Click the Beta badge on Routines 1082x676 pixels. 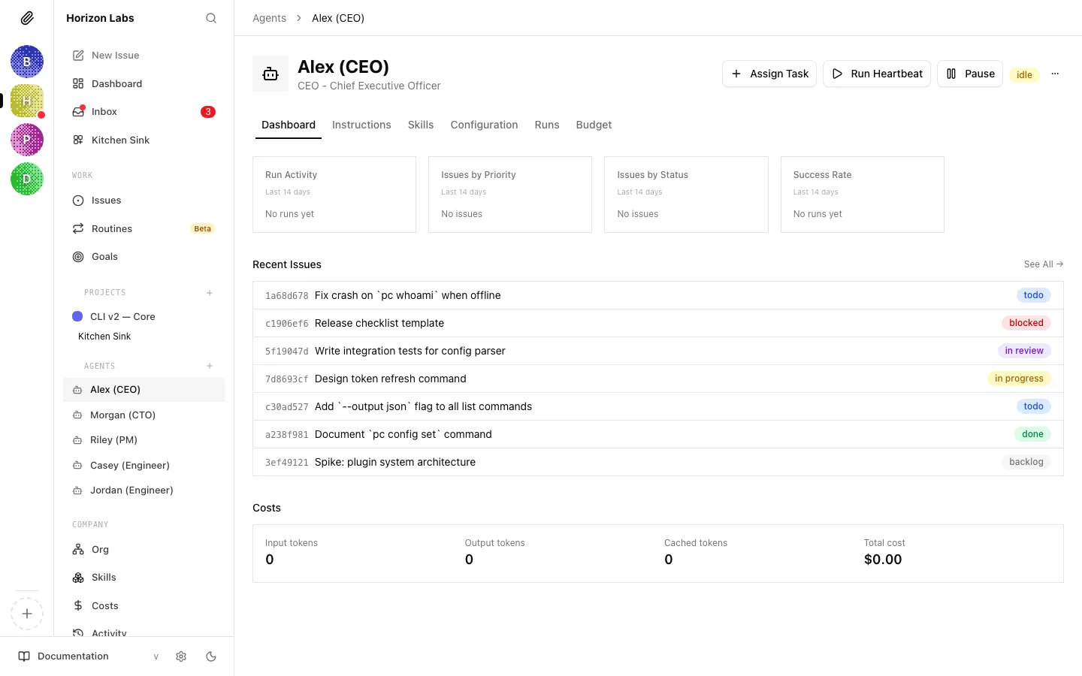(x=203, y=228)
